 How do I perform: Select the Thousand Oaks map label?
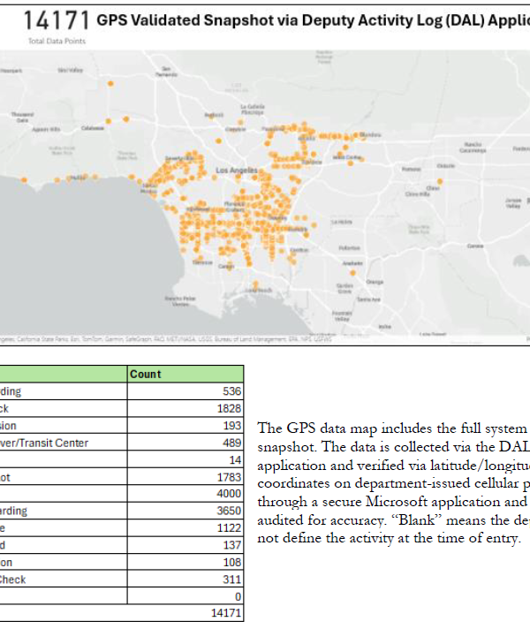pos(20,116)
